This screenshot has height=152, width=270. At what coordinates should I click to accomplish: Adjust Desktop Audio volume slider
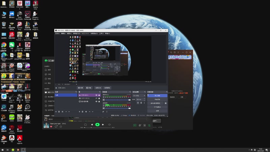pos(118,108)
